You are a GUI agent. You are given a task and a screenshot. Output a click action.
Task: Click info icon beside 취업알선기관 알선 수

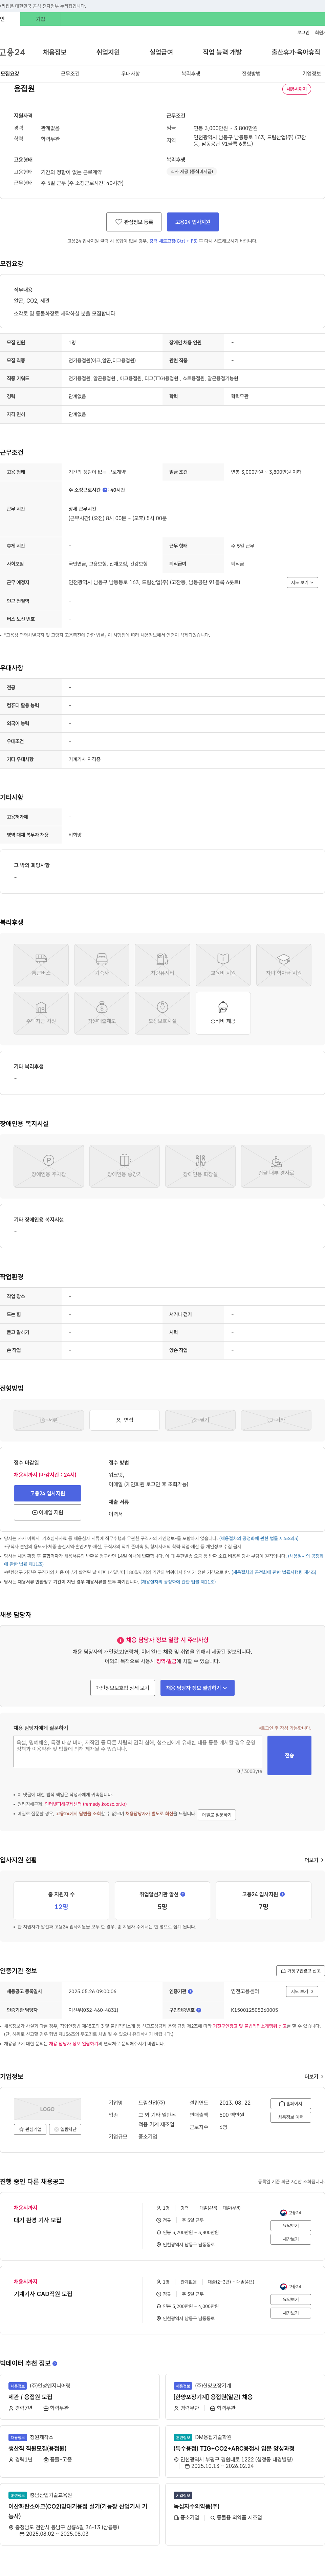[183, 1894]
